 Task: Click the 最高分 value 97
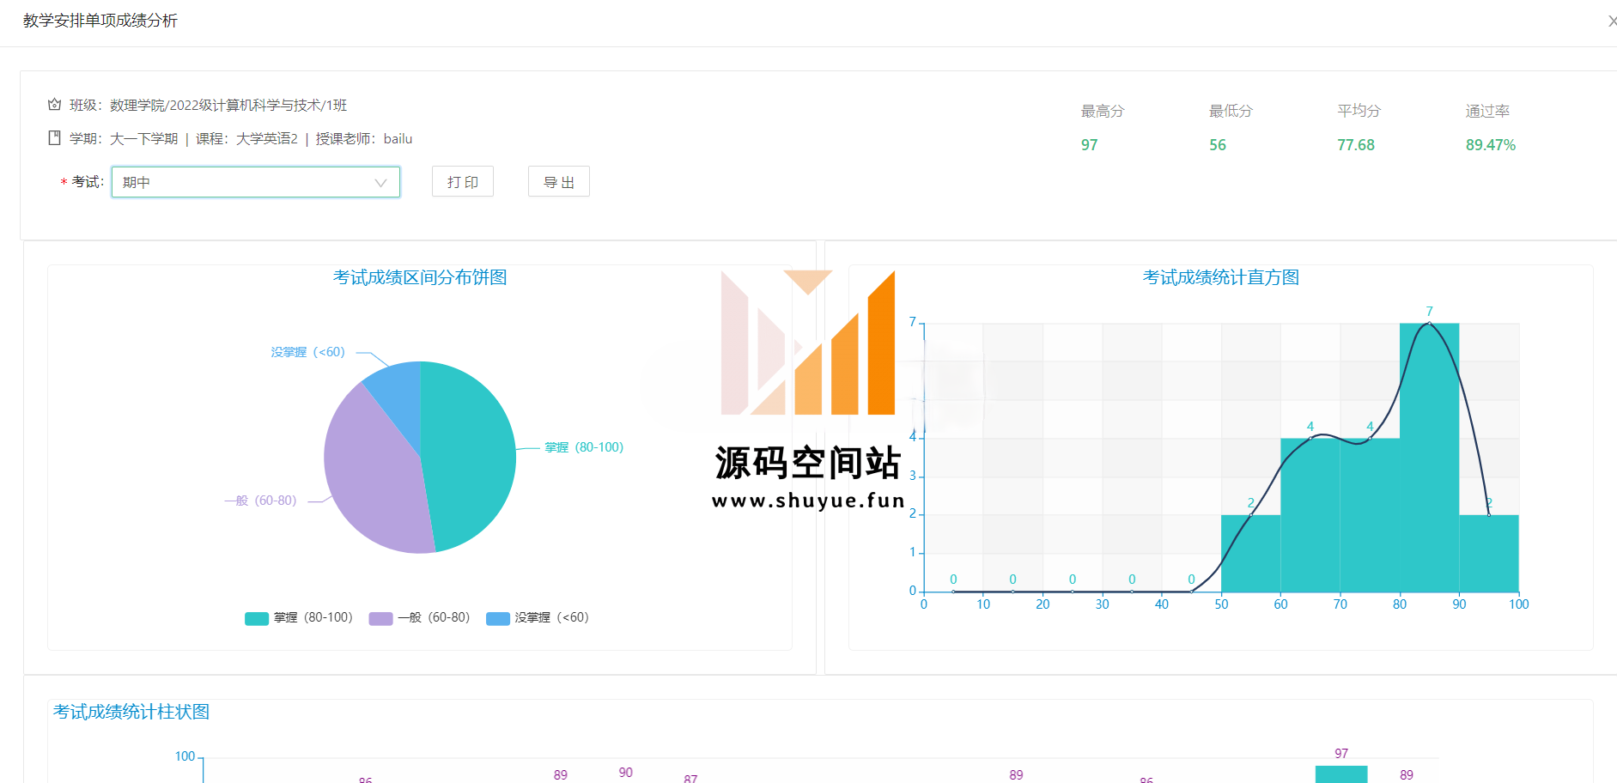point(1089,145)
